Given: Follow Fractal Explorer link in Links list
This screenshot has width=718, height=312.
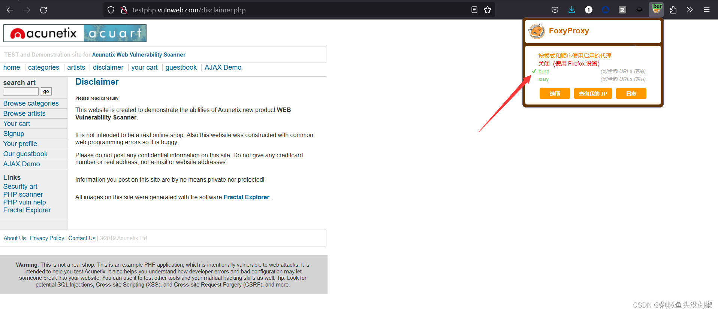Looking at the screenshot, I should 27,210.
